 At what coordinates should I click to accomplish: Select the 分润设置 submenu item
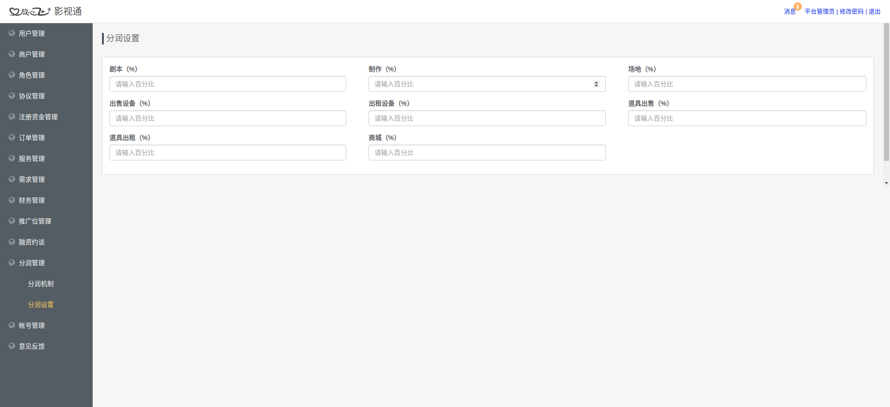41,305
